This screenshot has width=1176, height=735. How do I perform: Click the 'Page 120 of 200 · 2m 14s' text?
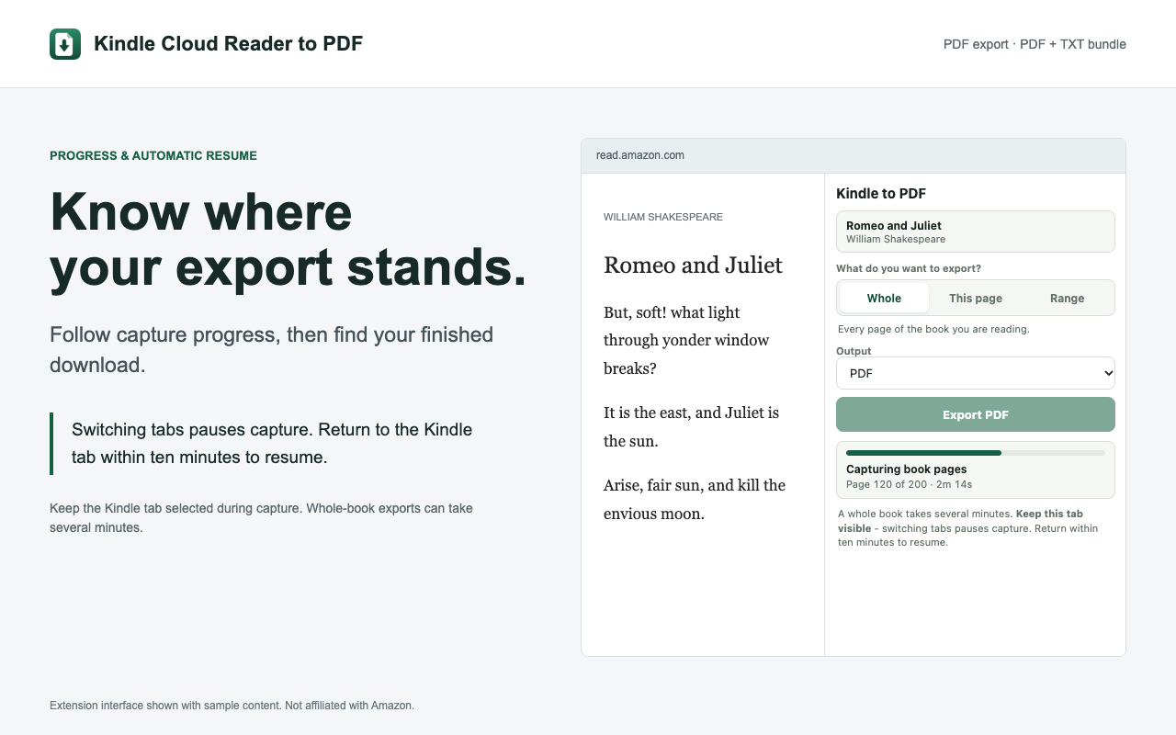(910, 484)
